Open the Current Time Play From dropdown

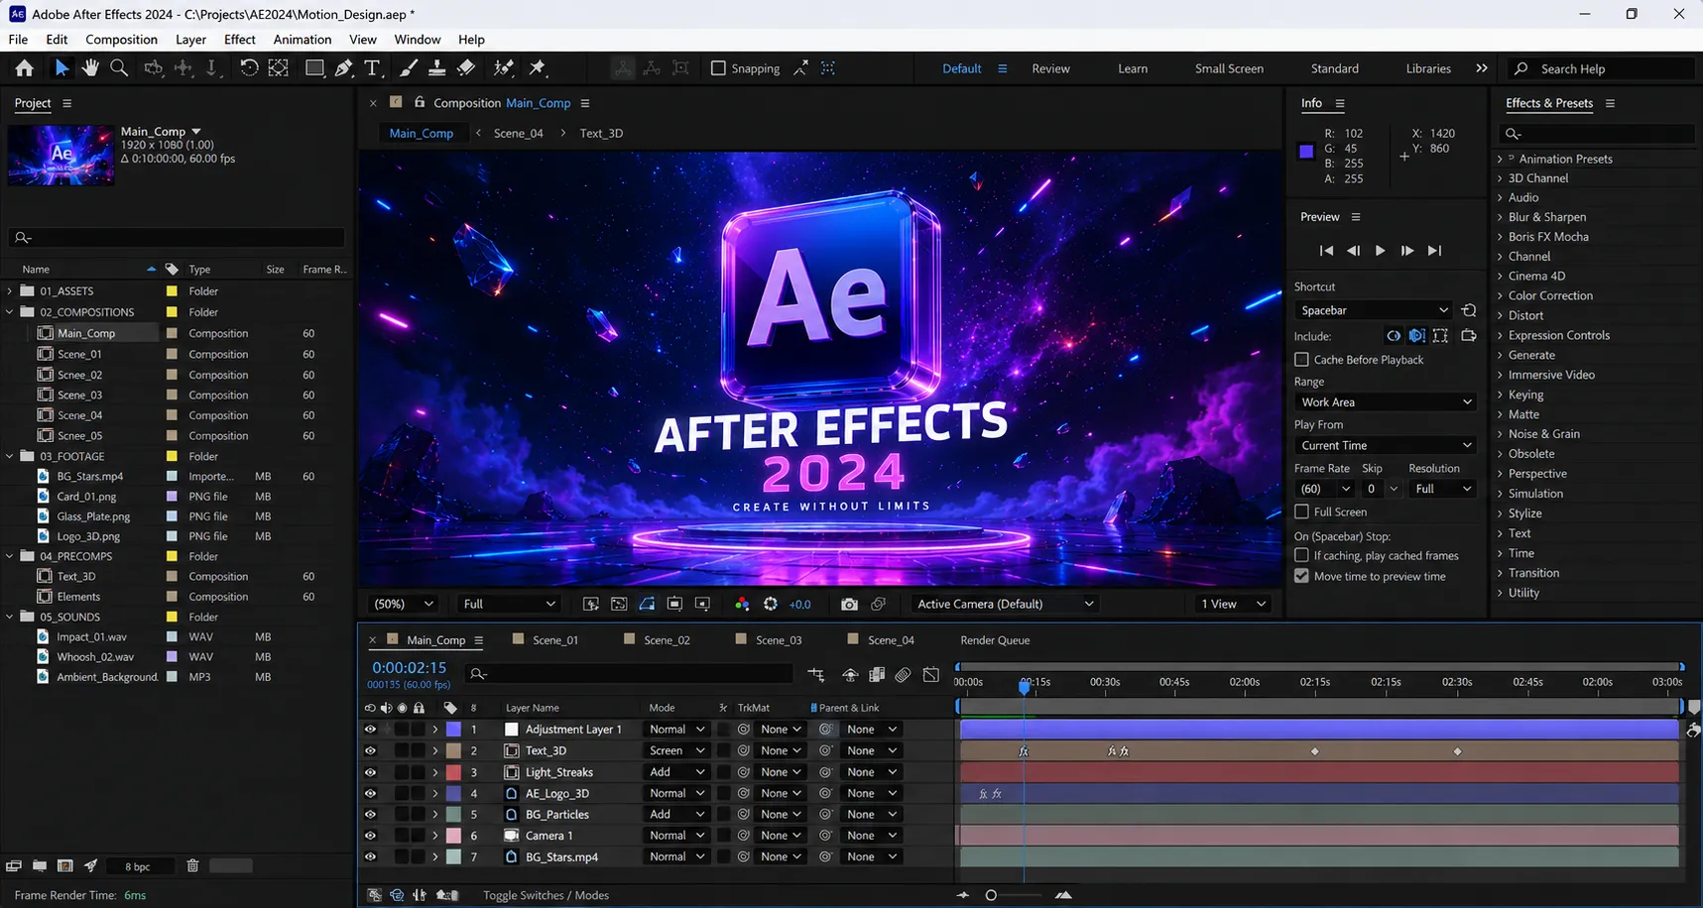(x=1386, y=445)
